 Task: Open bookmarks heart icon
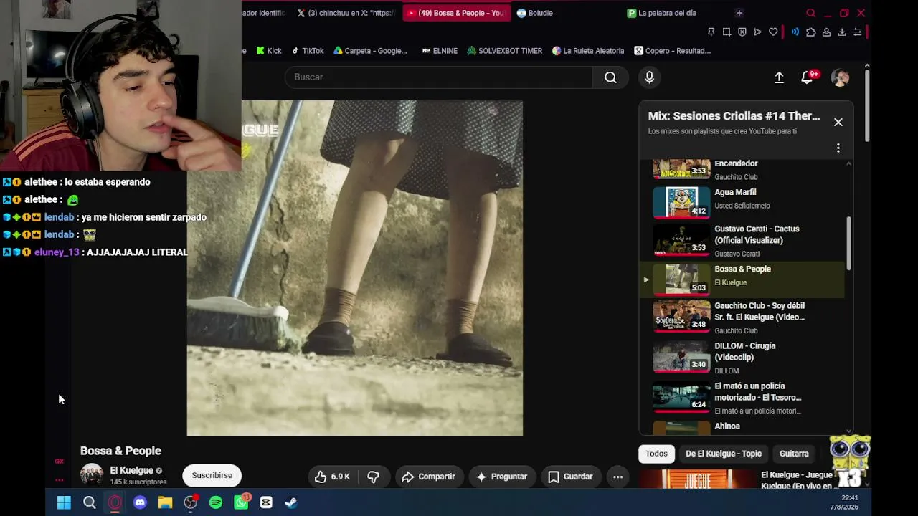773,32
